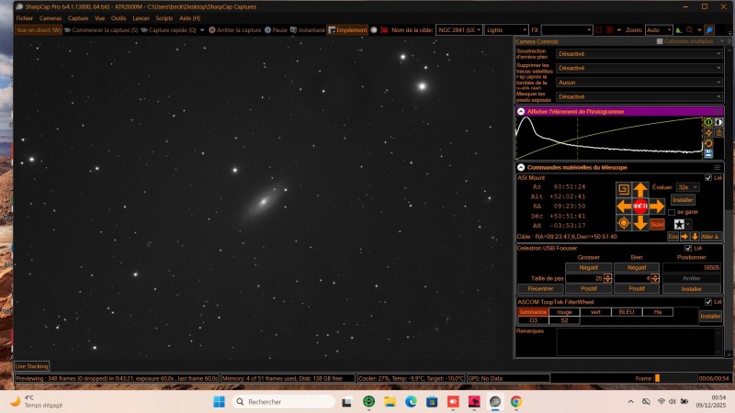The image size is (735, 413).
Task: Select the rouge filter button
Action: click(564, 312)
